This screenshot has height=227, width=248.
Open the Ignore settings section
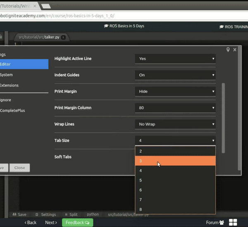click(x=24, y=100)
